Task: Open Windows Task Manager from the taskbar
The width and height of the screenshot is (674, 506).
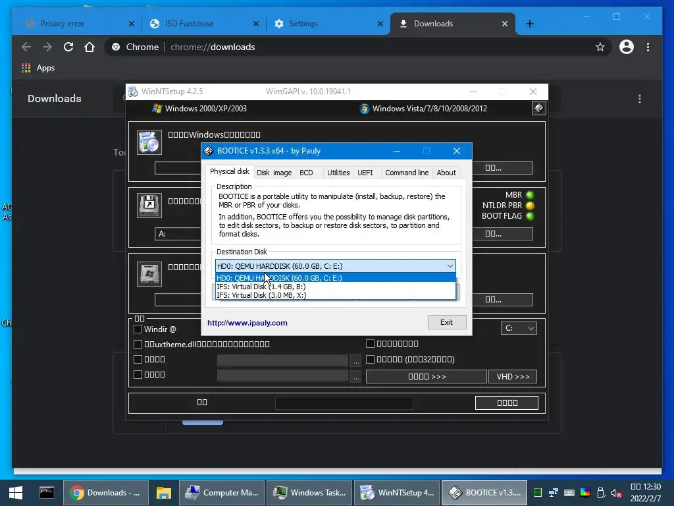Action: (x=309, y=493)
